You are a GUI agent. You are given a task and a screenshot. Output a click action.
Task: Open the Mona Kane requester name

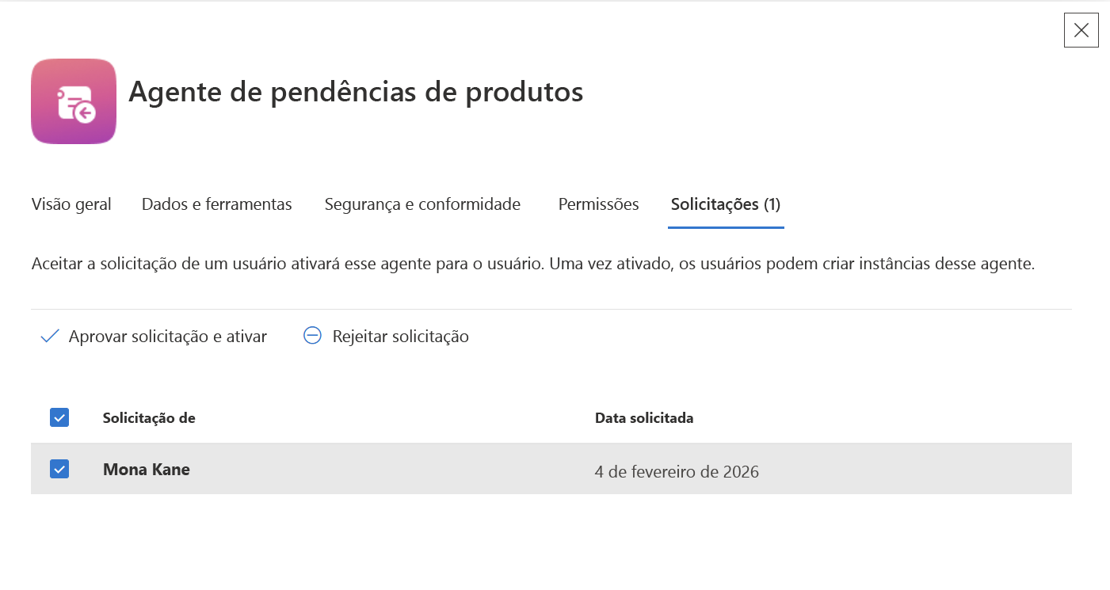[x=147, y=469]
